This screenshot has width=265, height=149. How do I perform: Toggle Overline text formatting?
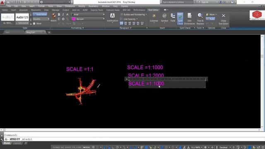[x=63, y=19]
